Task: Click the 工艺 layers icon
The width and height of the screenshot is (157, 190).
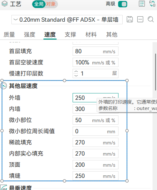Action: point(4,4)
